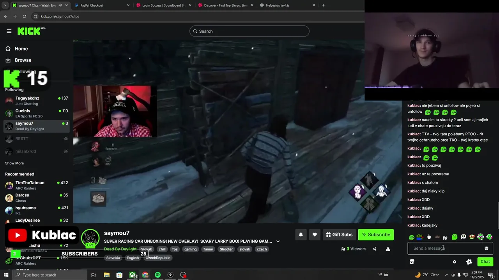Open Cucinis channel in Following

coord(37,113)
